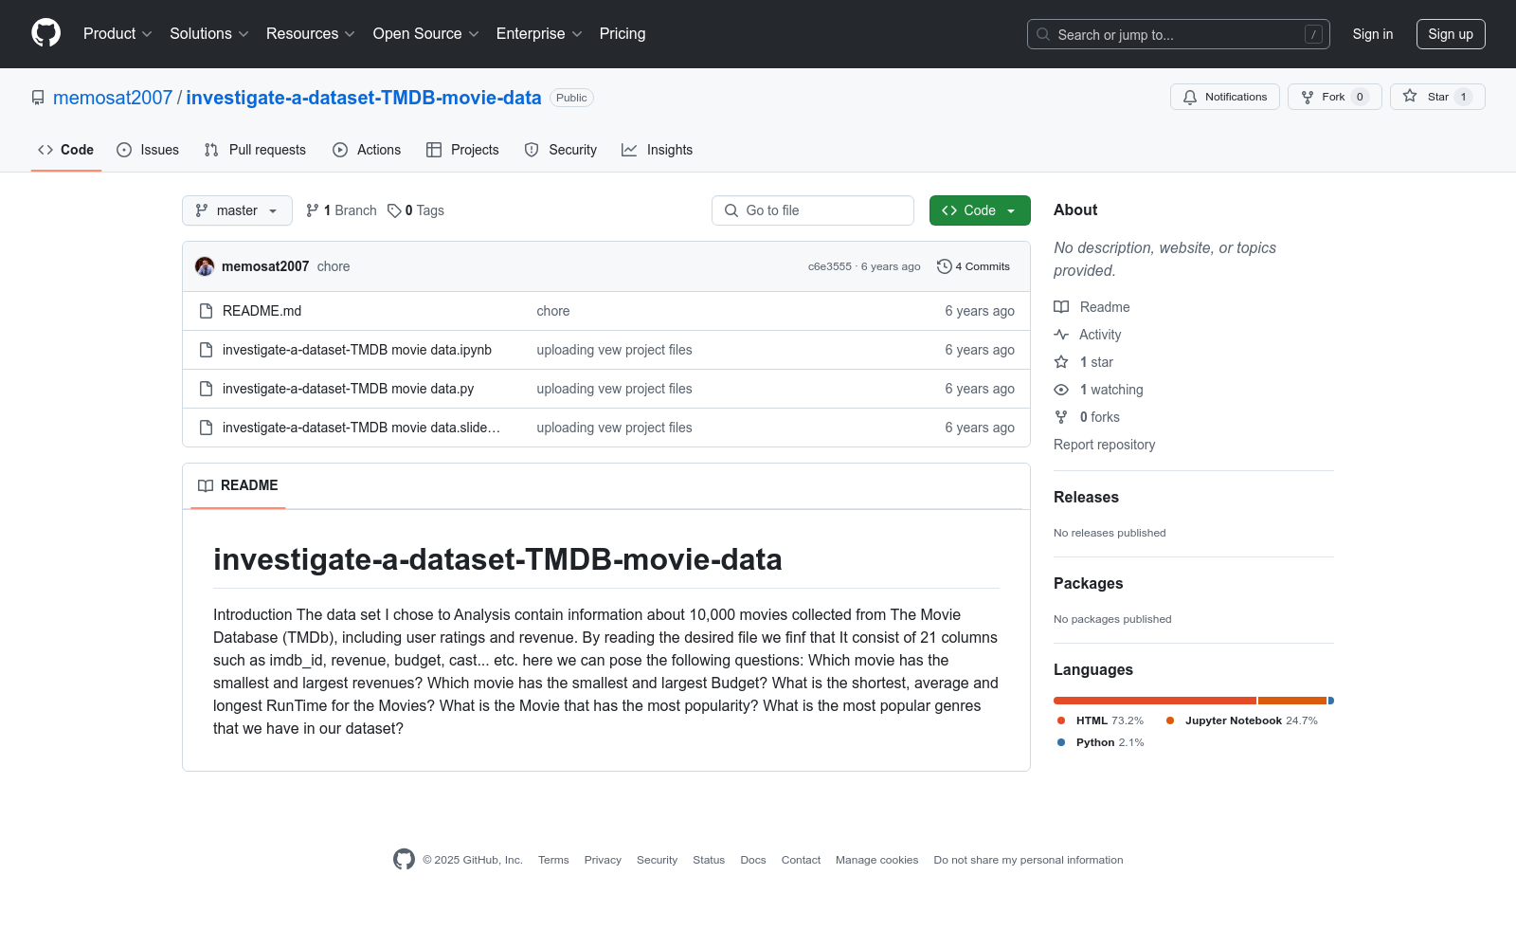1516x948 pixels.
Task: Click the fork icon next to 0 forks
Action: pyautogui.click(x=1061, y=417)
